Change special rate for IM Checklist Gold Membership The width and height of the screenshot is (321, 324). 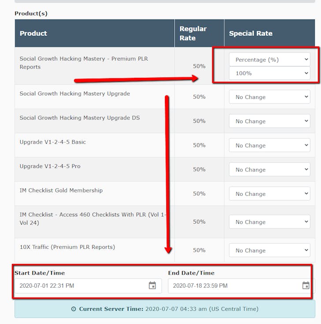269,194
